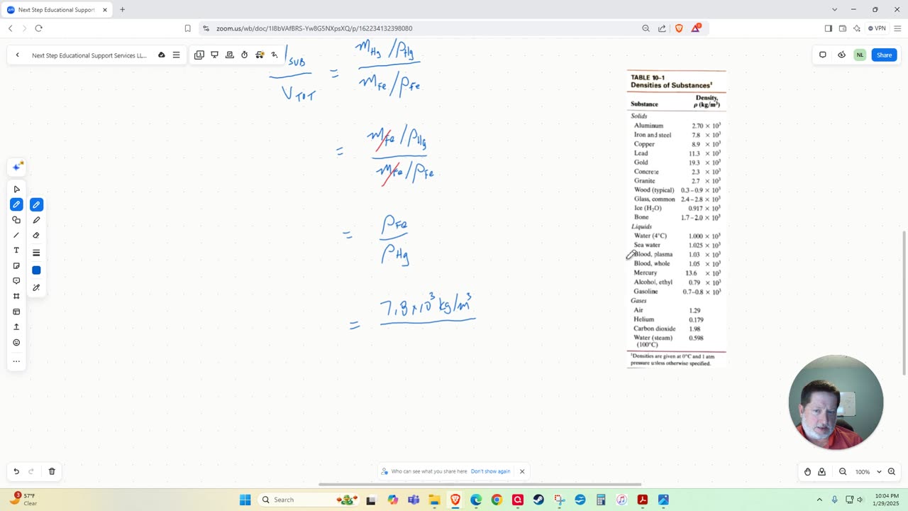Click the Don't show again link

point(490,471)
